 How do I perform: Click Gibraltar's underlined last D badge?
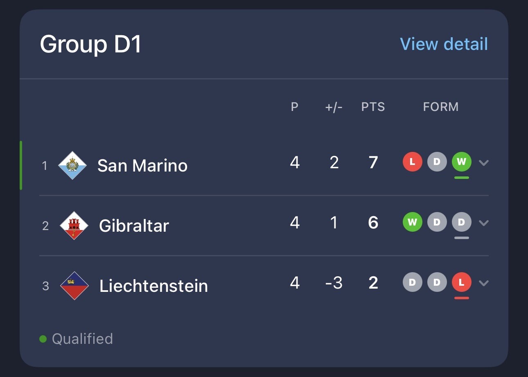pyautogui.click(x=462, y=222)
